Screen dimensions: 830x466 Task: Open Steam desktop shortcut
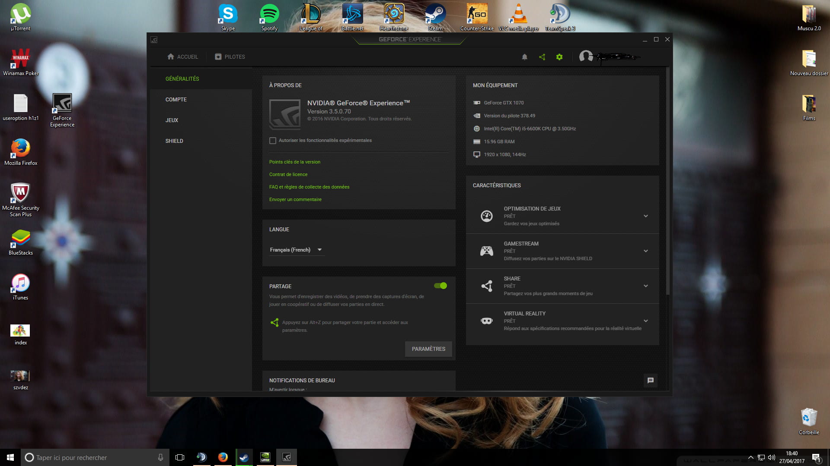click(x=435, y=17)
